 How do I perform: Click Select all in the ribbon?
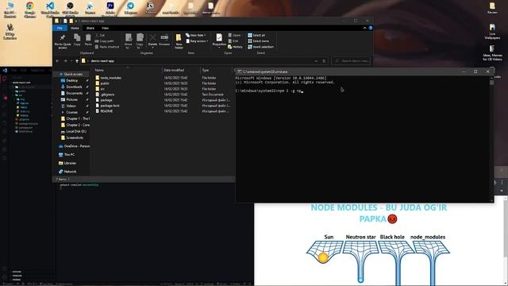click(256, 35)
